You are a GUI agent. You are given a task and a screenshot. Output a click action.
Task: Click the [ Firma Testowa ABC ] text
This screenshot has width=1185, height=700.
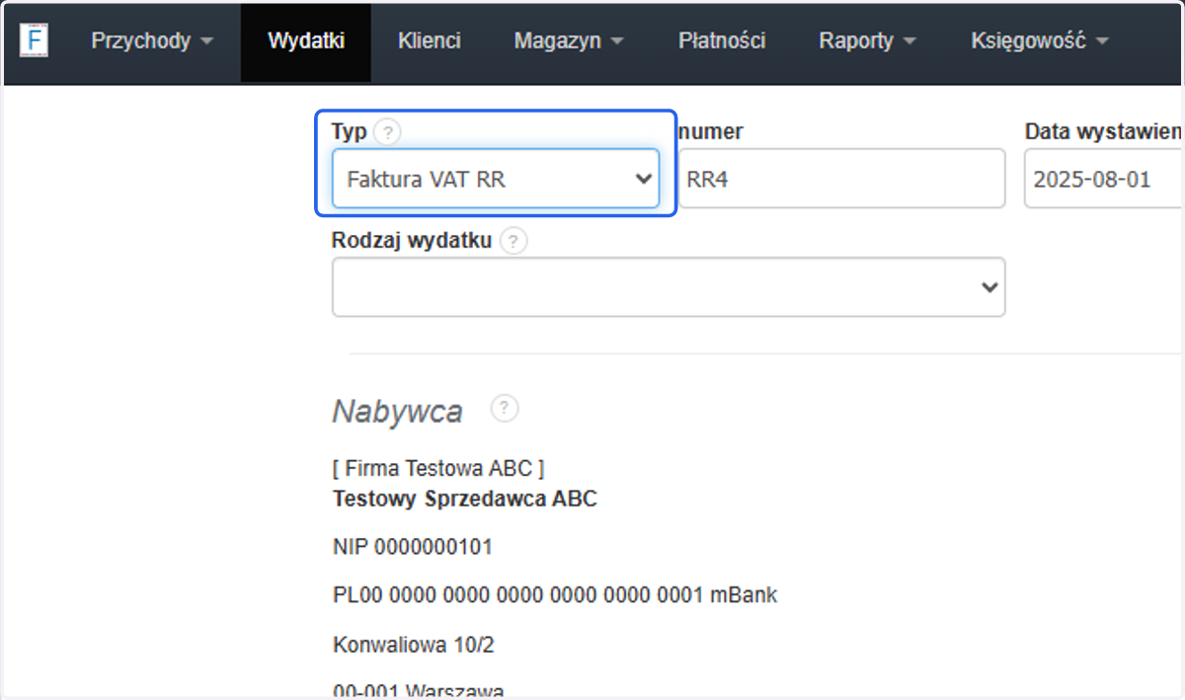click(438, 468)
